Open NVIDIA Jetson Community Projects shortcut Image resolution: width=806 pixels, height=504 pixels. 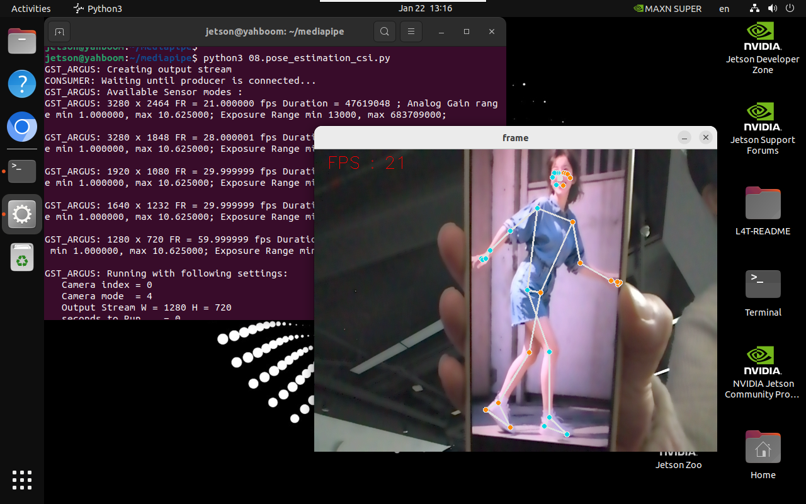763,372
